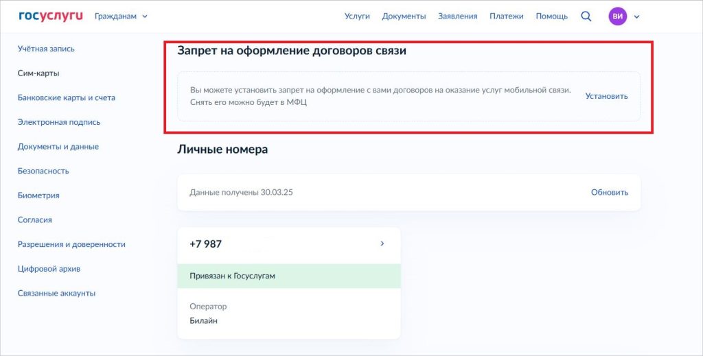Click the ВИ profile avatar
This screenshot has height=356, width=703.
click(617, 16)
